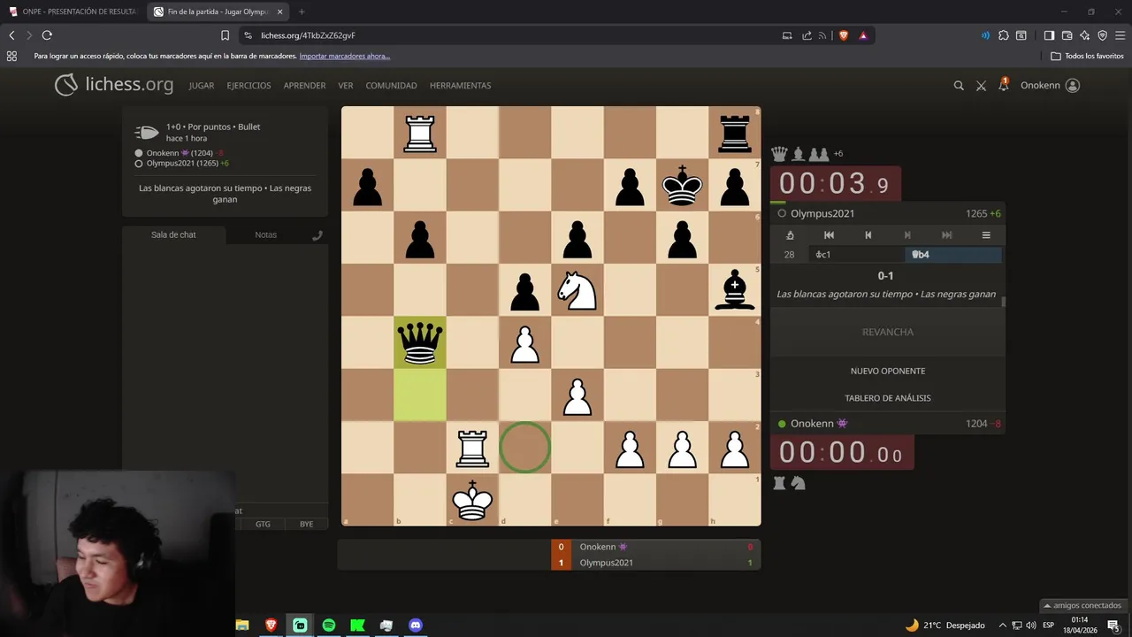Viewport: 1132px width, 637px height.
Task: Open the Brave Wallet icon
Action: [1067, 35]
